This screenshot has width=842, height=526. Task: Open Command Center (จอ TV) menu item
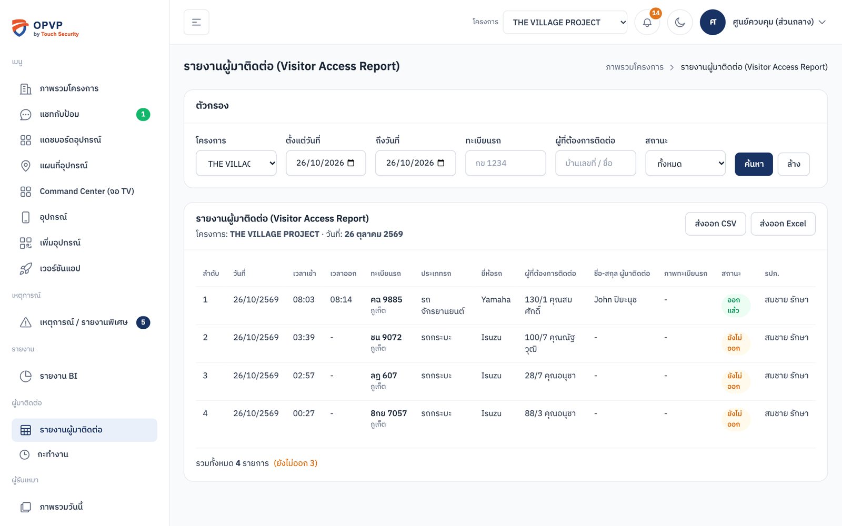pyautogui.click(x=84, y=191)
